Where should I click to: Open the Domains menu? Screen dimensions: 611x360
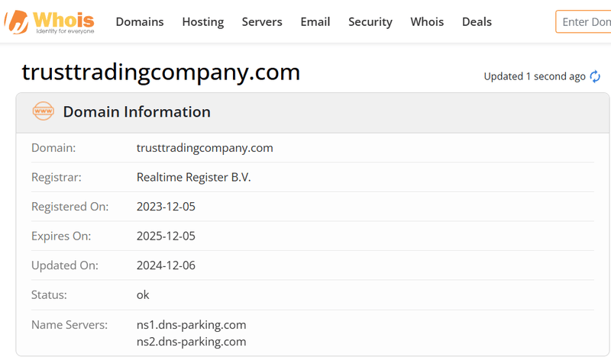pyautogui.click(x=140, y=21)
